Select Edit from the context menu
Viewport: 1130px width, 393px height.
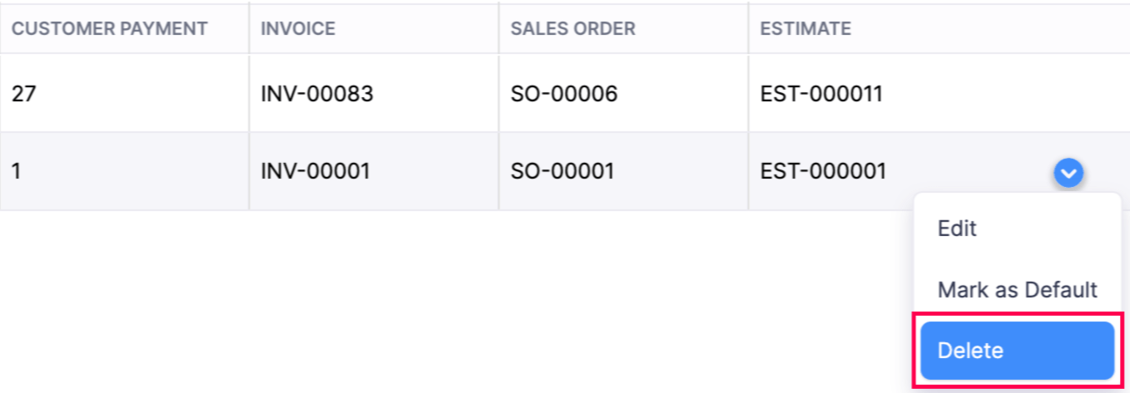click(957, 228)
